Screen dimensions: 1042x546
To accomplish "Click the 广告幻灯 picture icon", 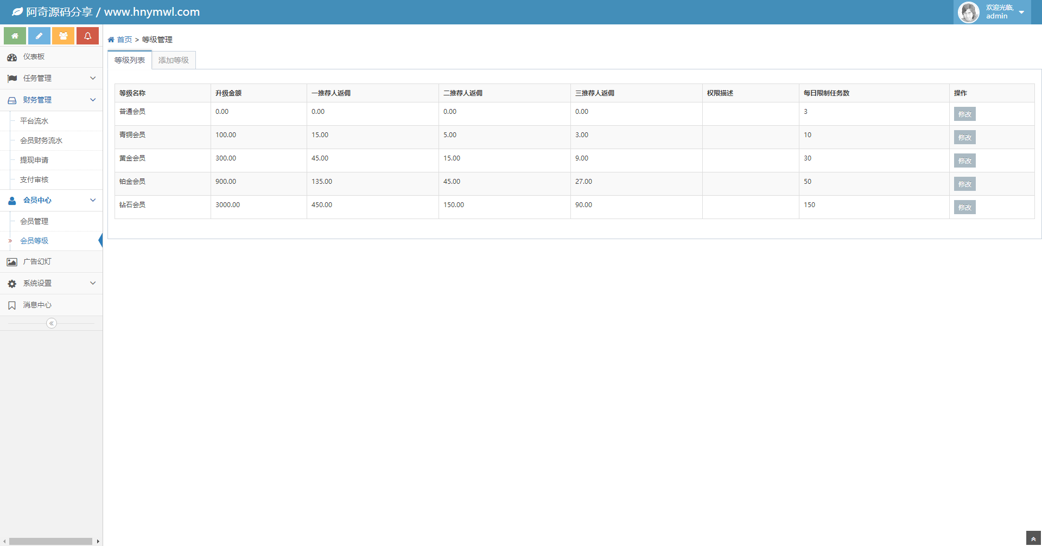I will click(x=12, y=262).
